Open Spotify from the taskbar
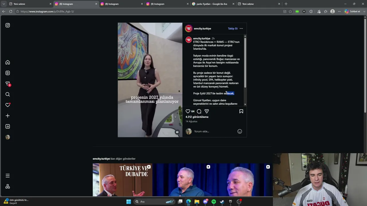Image resolution: width=367 pixels, height=206 pixels. (214, 202)
